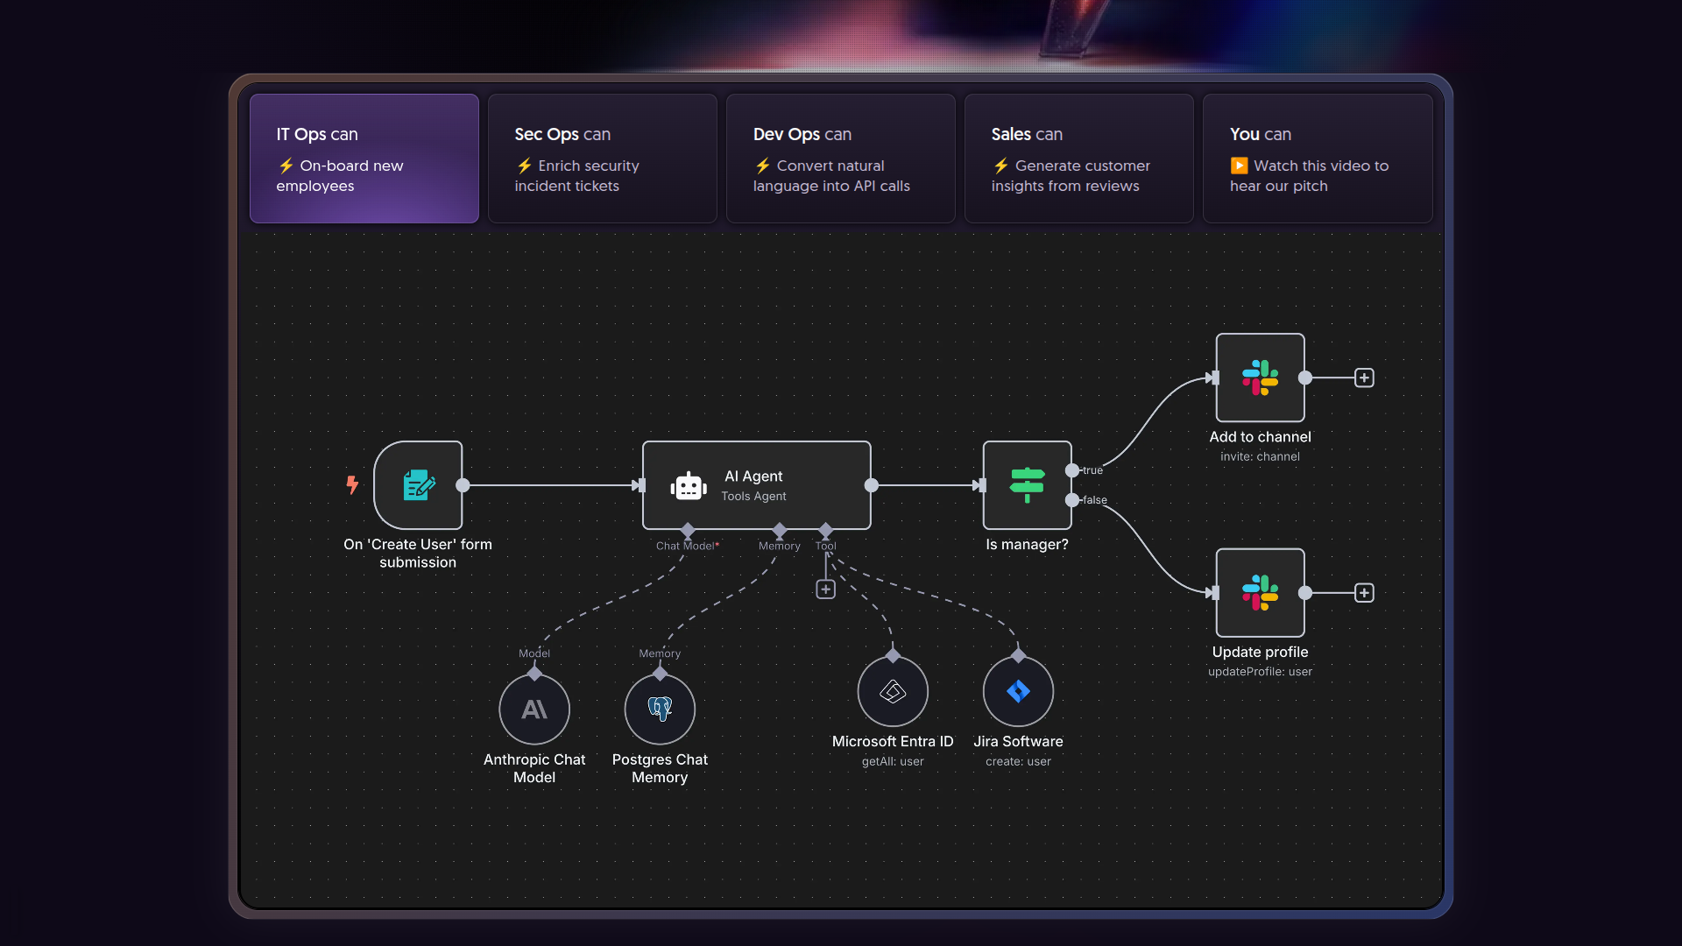The width and height of the screenshot is (1682, 946).
Task: Click the 'false' output connector
Action: (1072, 500)
